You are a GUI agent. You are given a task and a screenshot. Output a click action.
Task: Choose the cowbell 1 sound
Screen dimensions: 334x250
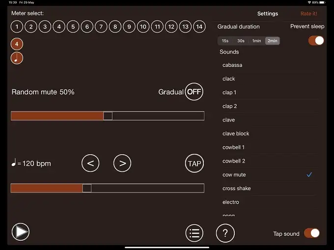[269, 147]
